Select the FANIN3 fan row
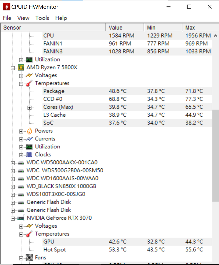 127,51
